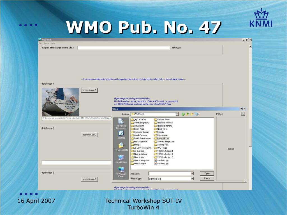Select the VOSClim Project 2 folder
This screenshot has width=287, height=215.
(x=164, y=154)
